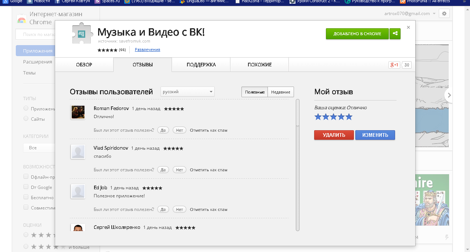Select the Приложения type radio button

point(26,109)
